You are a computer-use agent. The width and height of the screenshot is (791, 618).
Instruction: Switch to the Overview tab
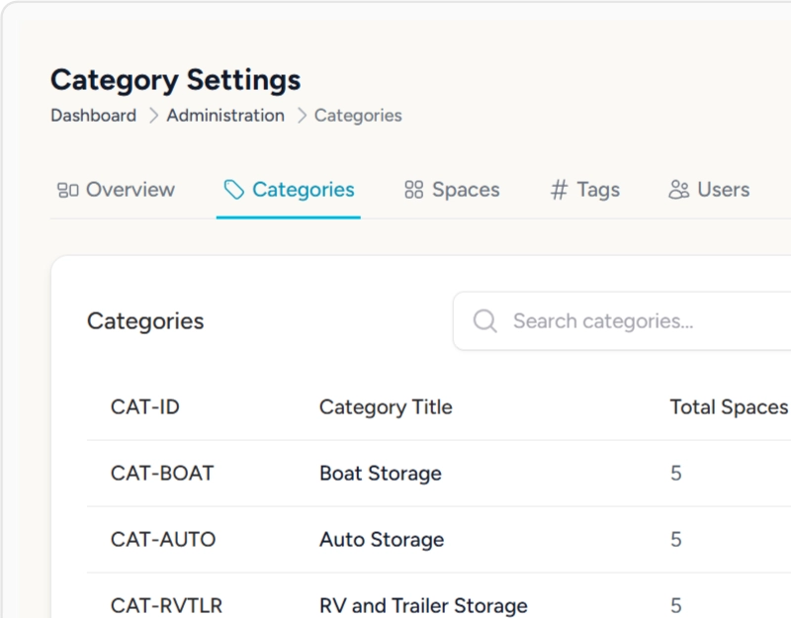[130, 190]
